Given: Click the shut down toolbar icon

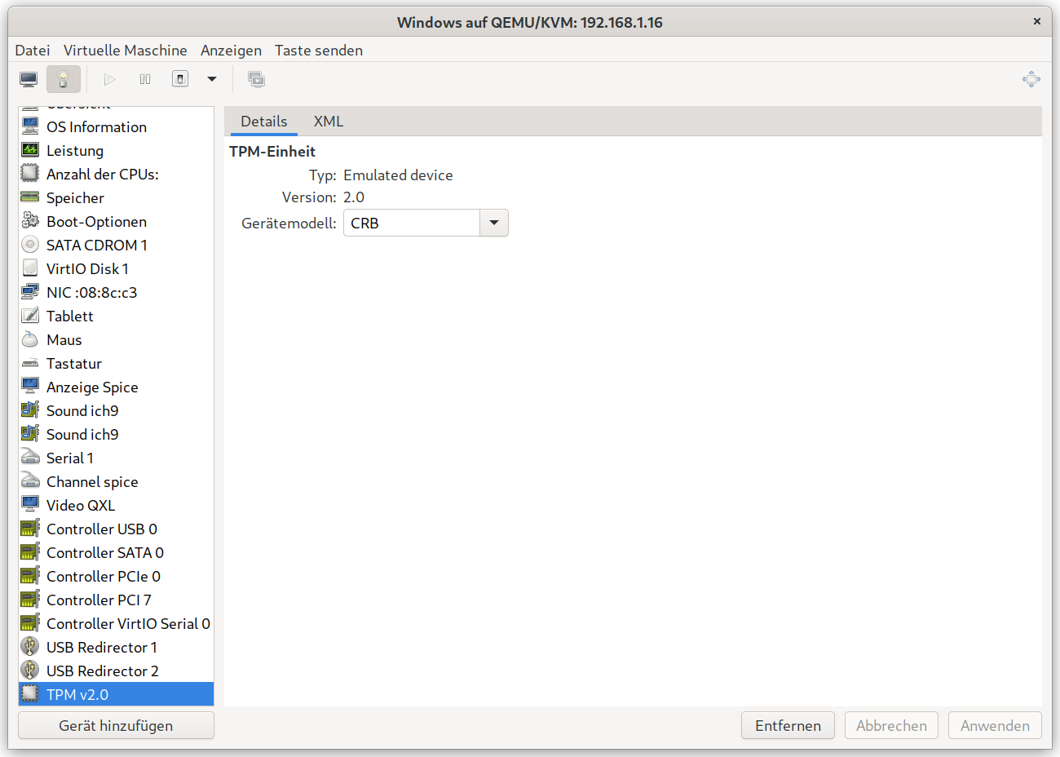Looking at the screenshot, I should pos(180,79).
